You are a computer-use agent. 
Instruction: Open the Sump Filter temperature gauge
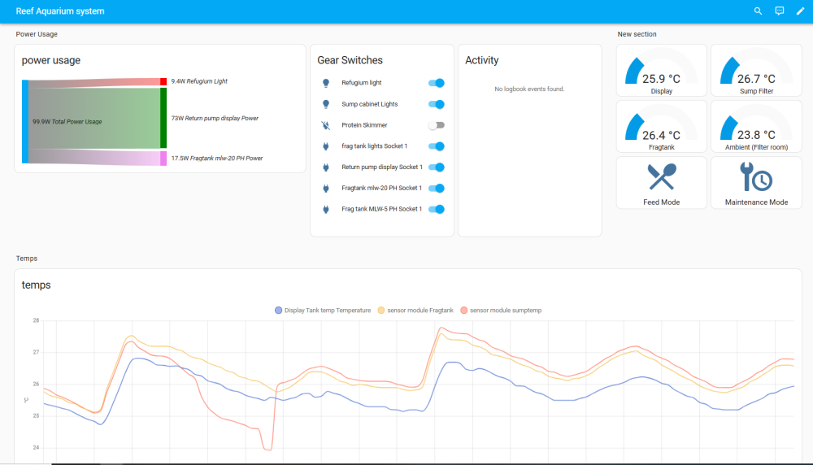(755, 72)
